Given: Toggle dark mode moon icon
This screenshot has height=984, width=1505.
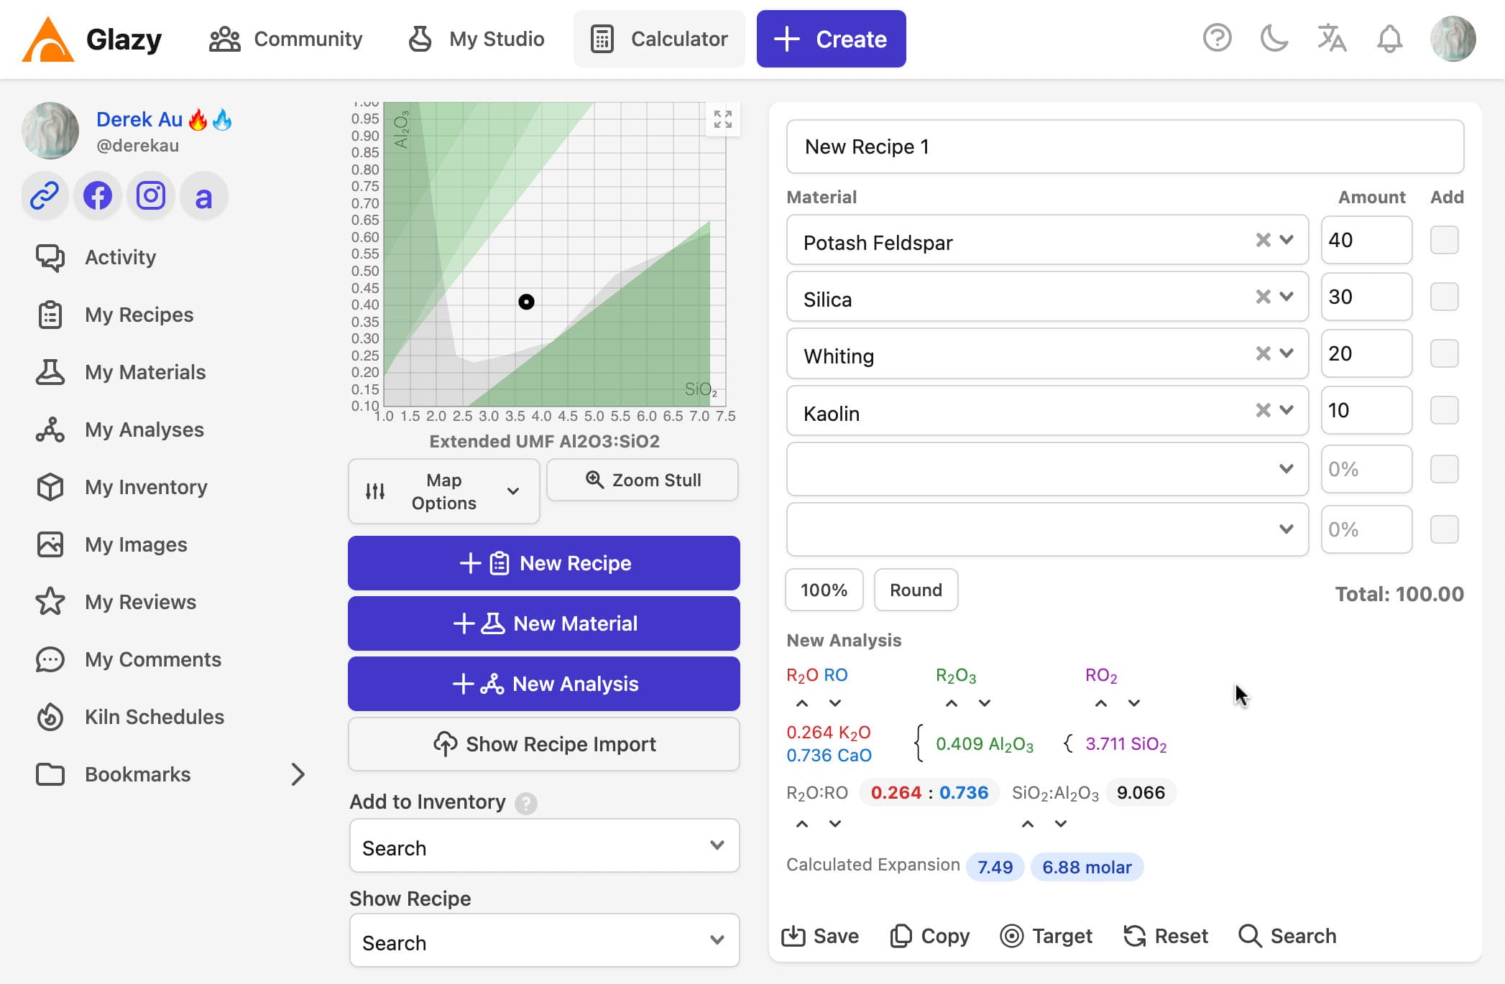Looking at the screenshot, I should [x=1274, y=39].
